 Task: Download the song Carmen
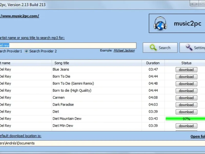pos(186,98)
